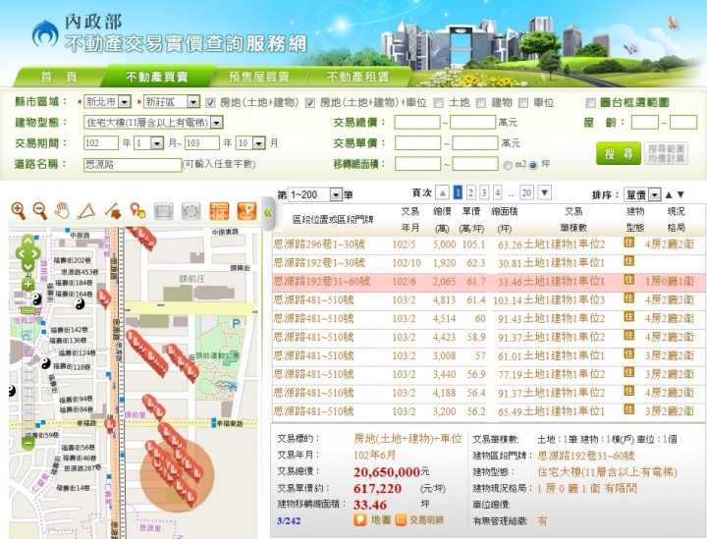
Task: Open the 排序 sort-by dropdown
Action: [655, 194]
